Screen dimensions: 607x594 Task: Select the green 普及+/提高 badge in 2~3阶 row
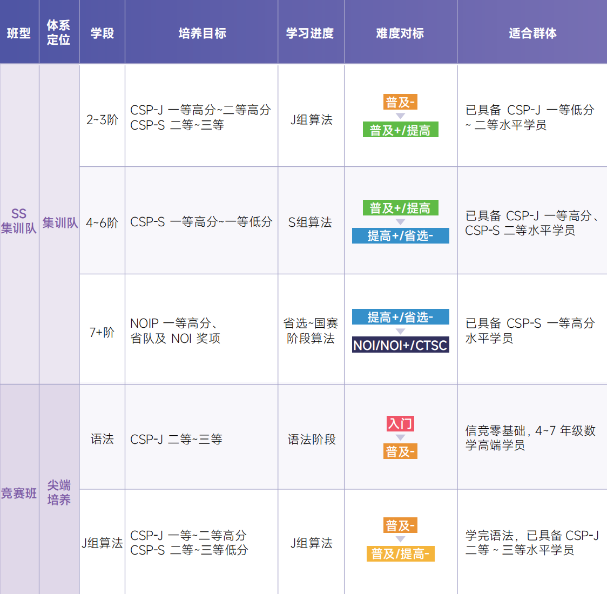coord(400,130)
